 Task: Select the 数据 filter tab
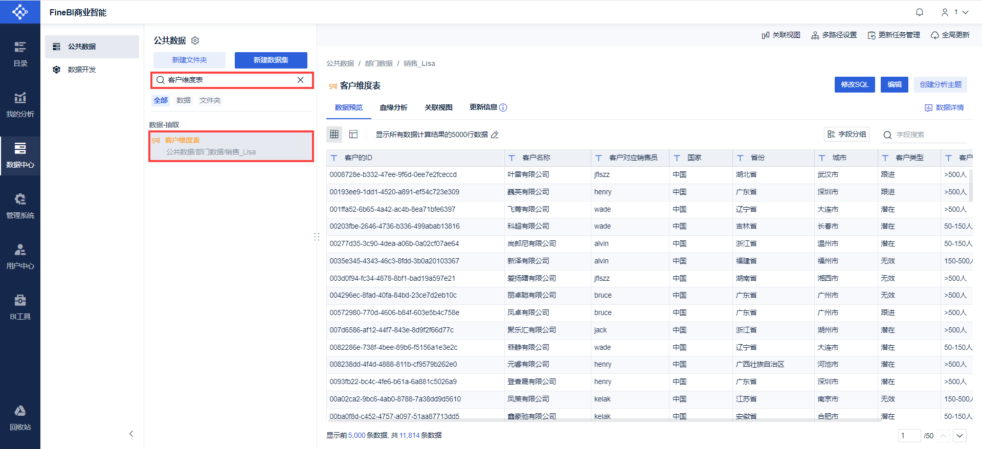click(184, 100)
